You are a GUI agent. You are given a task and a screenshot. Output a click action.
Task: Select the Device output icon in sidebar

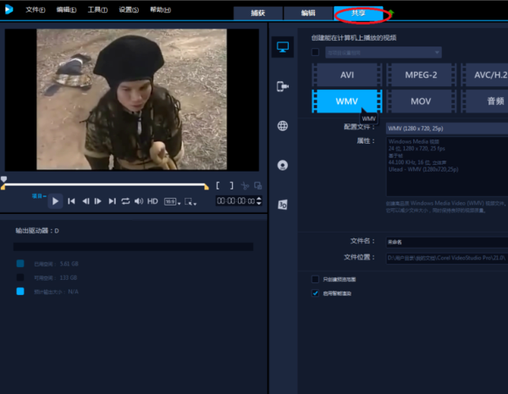click(x=282, y=86)
